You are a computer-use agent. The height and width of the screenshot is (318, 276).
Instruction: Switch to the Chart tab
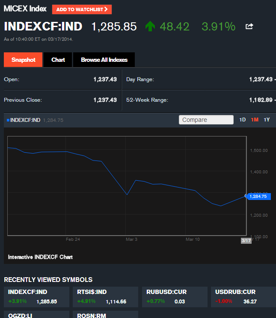[x=58, y=60]
